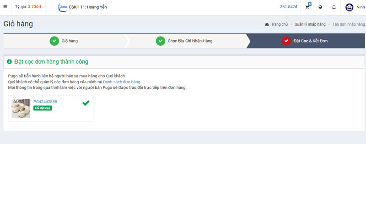366x206 pixels.
Task: Open order PG42442885 link
Action: pyautogui.click(x=45, y=102)
